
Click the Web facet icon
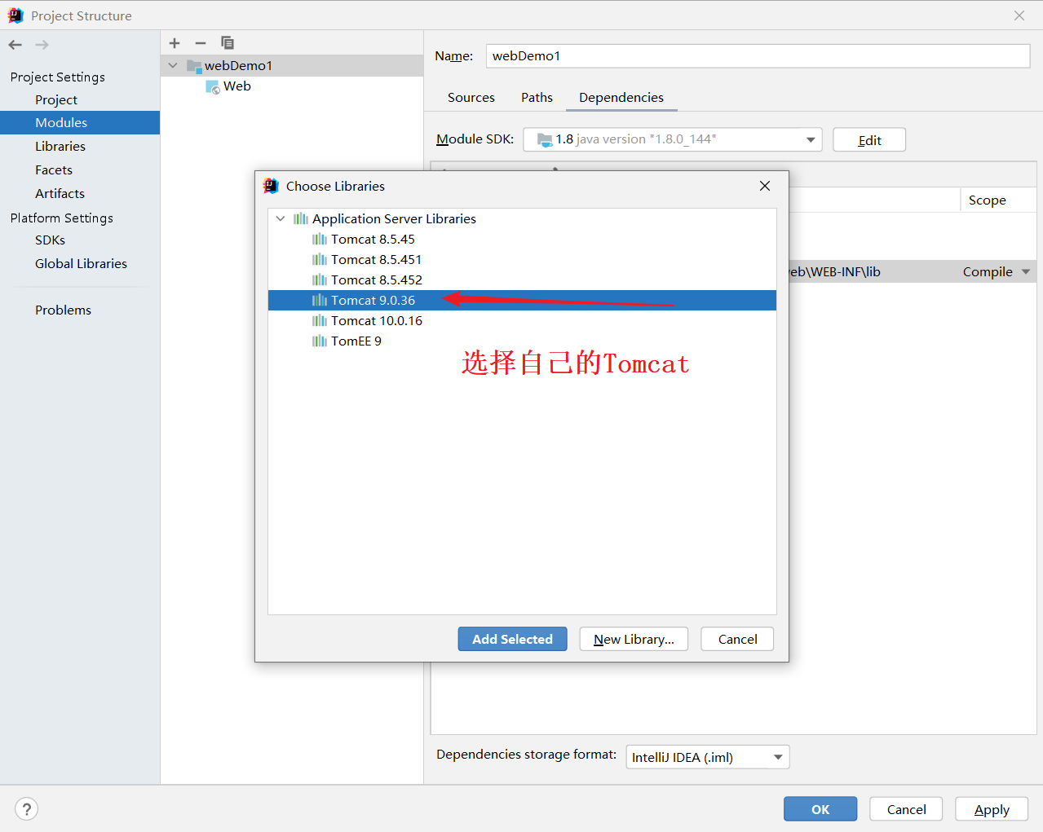(213, 87)
